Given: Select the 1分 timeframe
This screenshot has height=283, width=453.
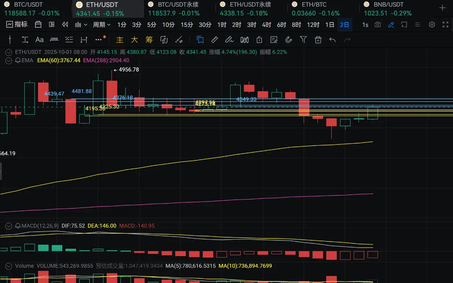Looking at the screenshot, I should click(122, 25).
